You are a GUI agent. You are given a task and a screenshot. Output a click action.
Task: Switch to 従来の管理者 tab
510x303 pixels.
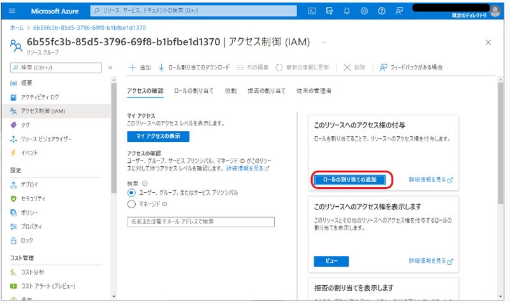click(314, 91)
